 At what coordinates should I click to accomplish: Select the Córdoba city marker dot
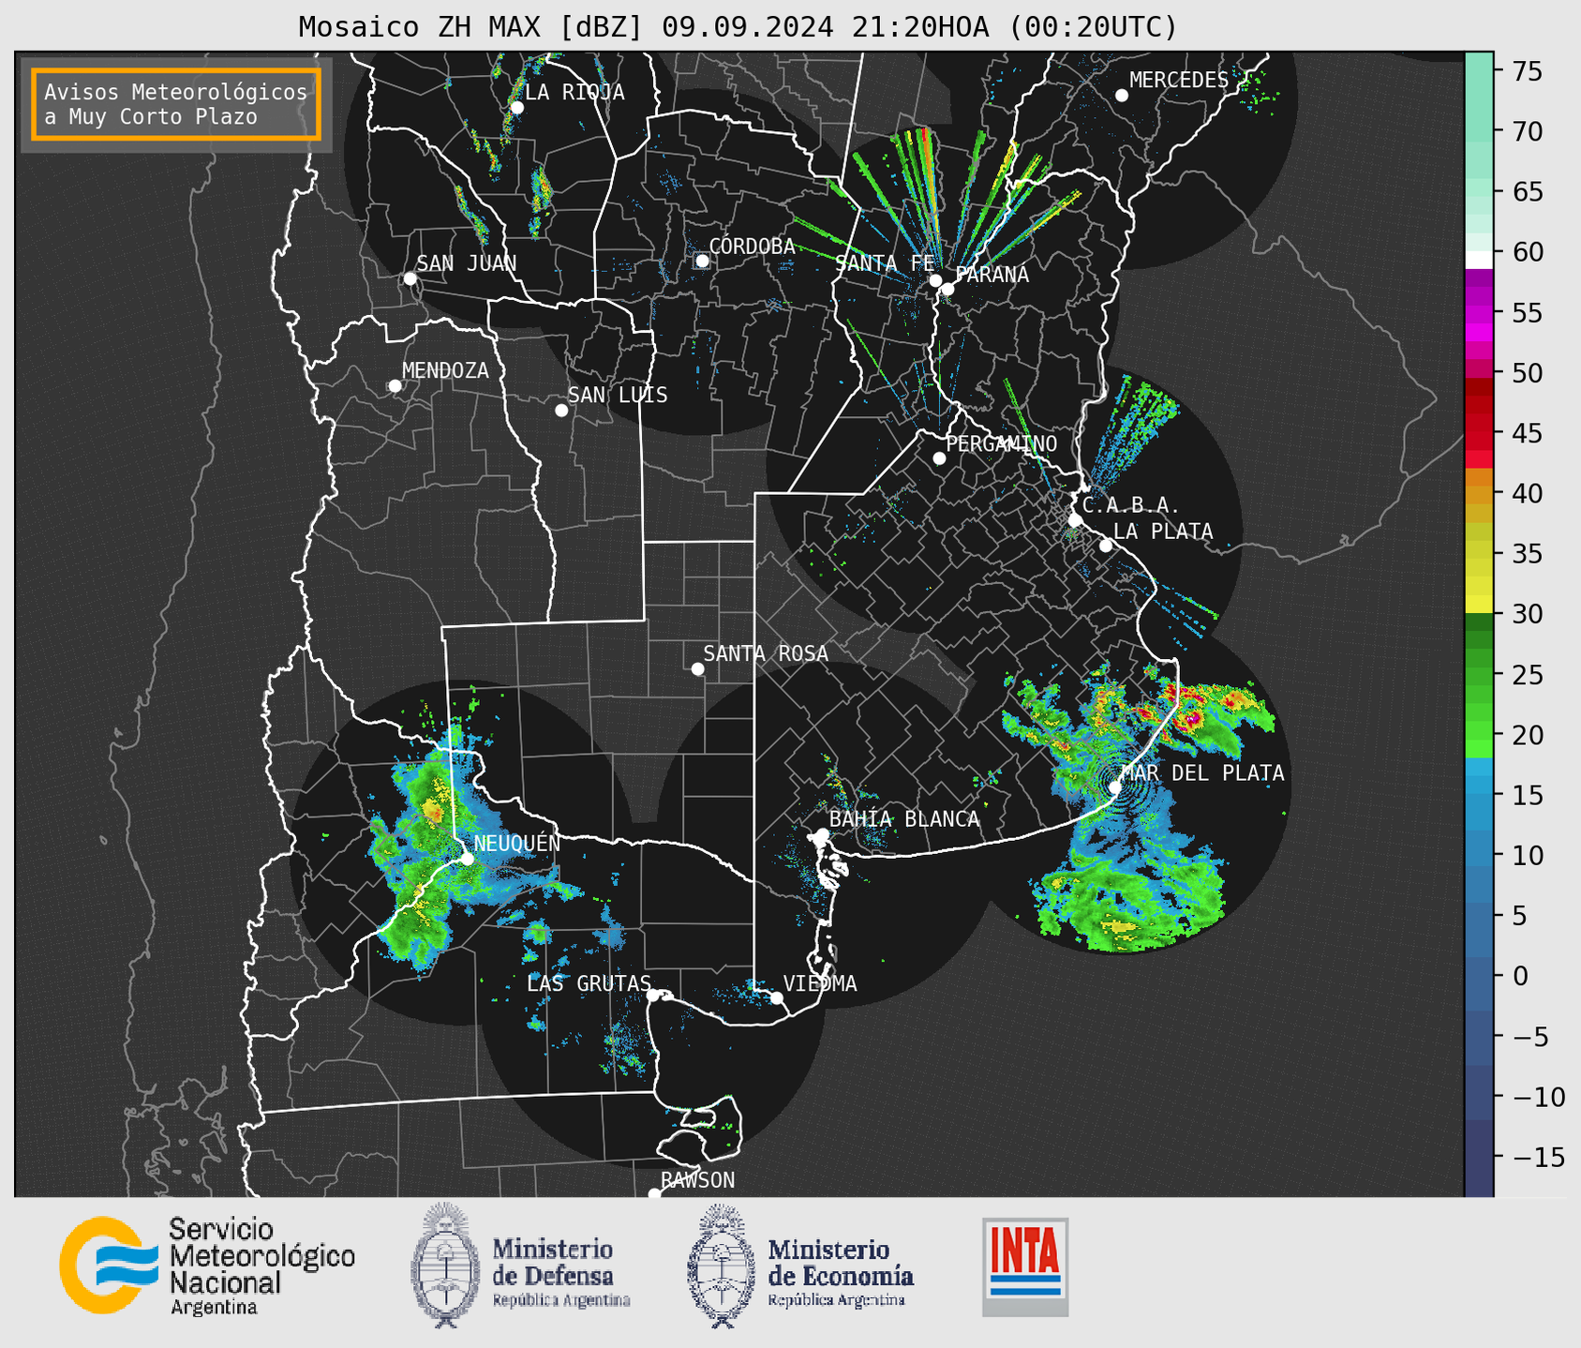[x=702, y=261]
